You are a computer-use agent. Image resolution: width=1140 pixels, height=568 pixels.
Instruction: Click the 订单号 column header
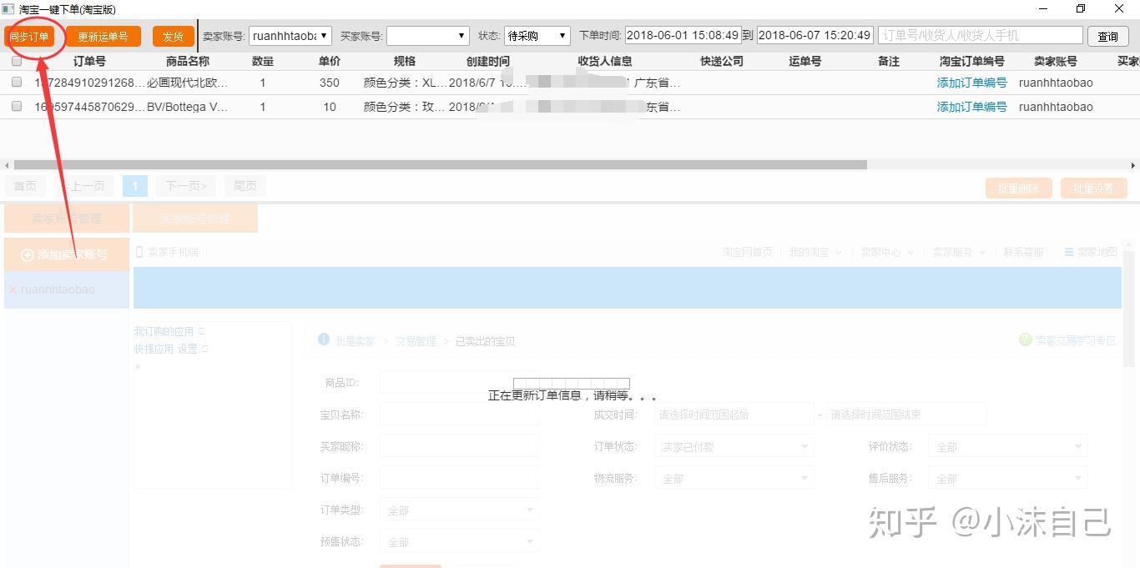[89, 61]
